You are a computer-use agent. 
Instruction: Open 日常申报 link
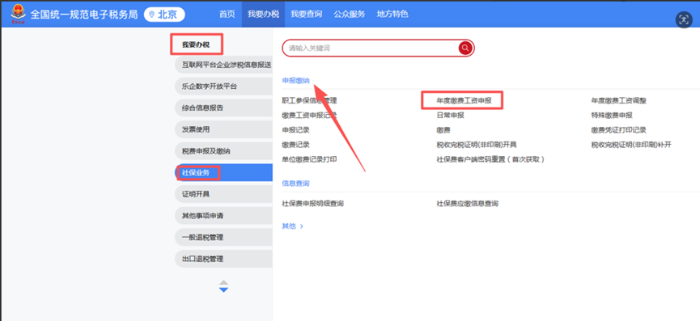point(450,116)
